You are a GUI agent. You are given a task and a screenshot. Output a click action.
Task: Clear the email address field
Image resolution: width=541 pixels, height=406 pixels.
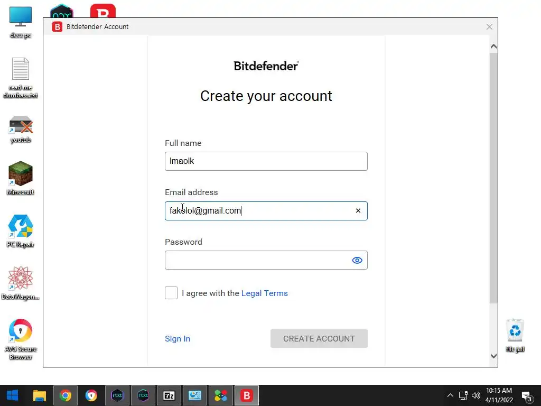(x=358, y=210)
